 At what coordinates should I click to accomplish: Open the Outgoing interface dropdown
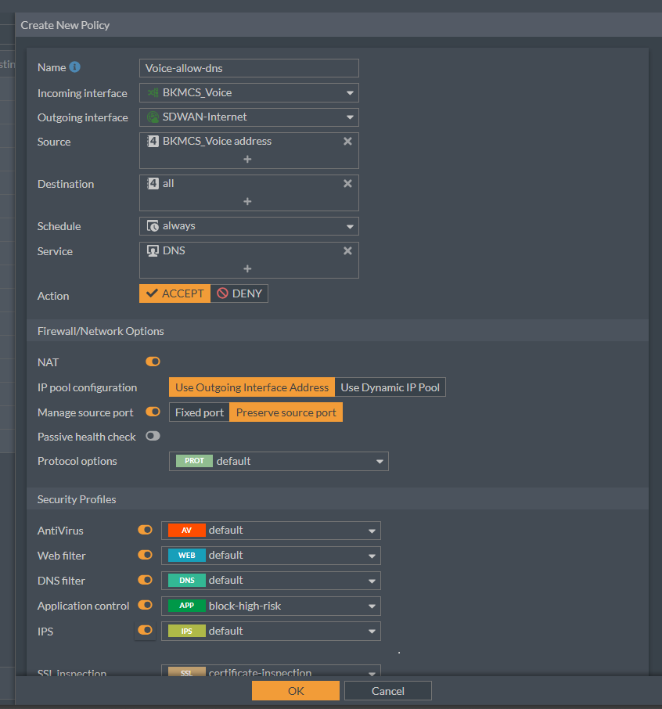pyautogui.click(x=249, y=117)
